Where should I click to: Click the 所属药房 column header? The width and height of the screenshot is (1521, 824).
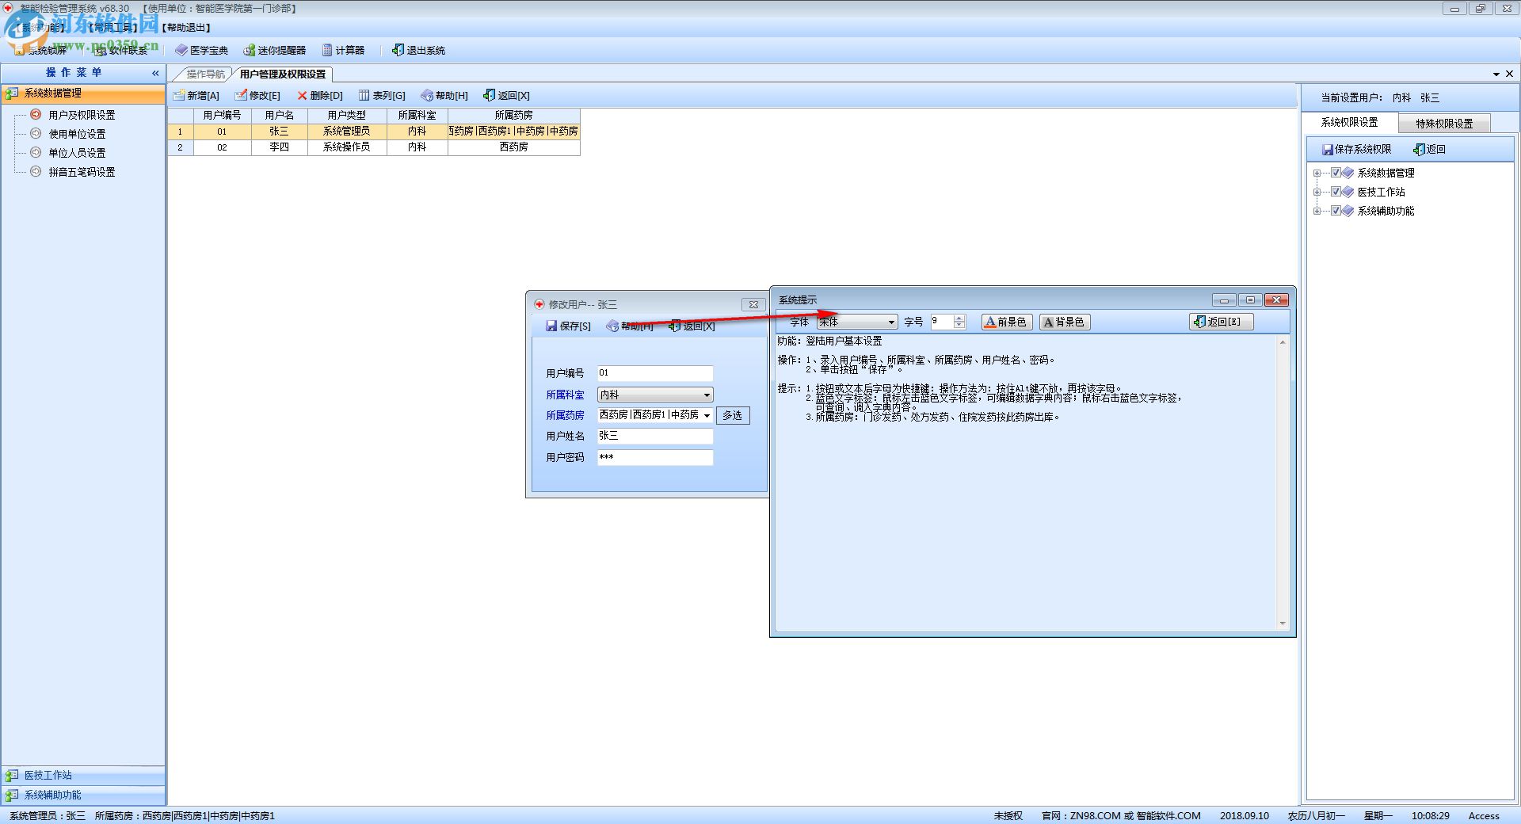tap(514, 116)
